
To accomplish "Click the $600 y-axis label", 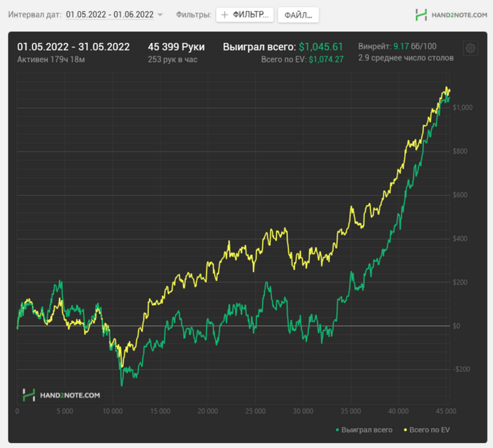I will coord(460,195).
